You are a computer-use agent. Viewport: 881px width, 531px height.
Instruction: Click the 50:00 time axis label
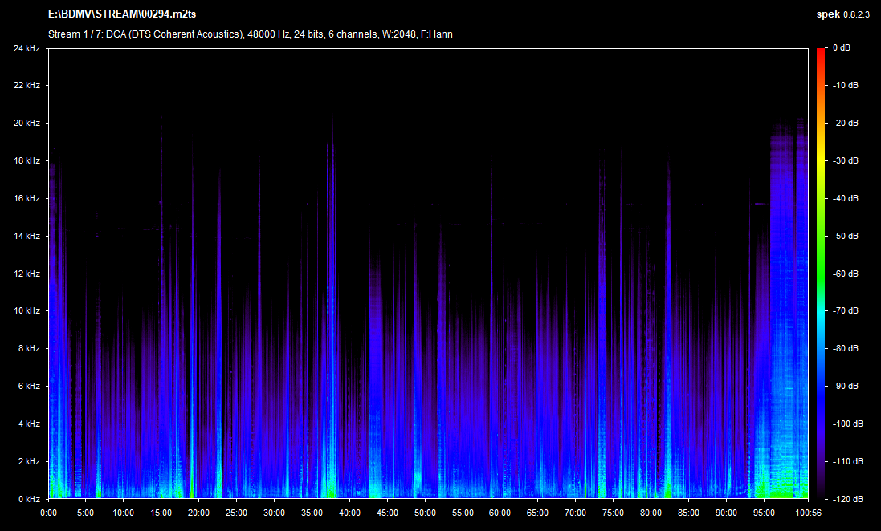click(x=425, y=513)
